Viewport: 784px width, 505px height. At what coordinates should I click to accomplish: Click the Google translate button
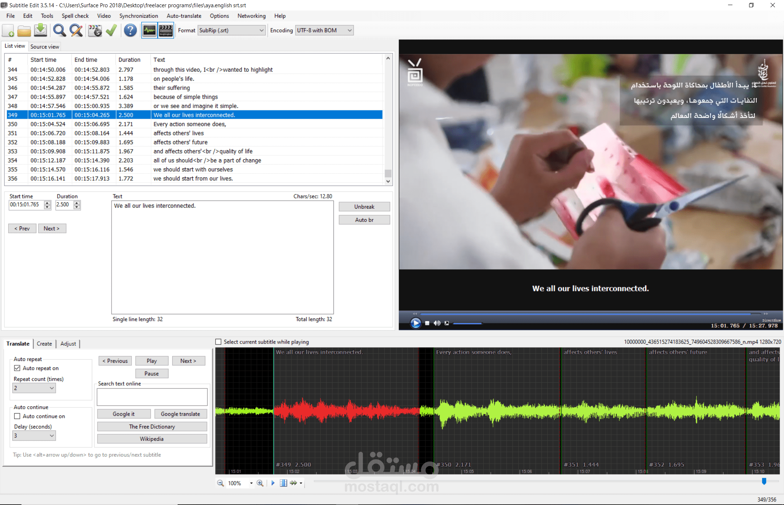[180, 414]
